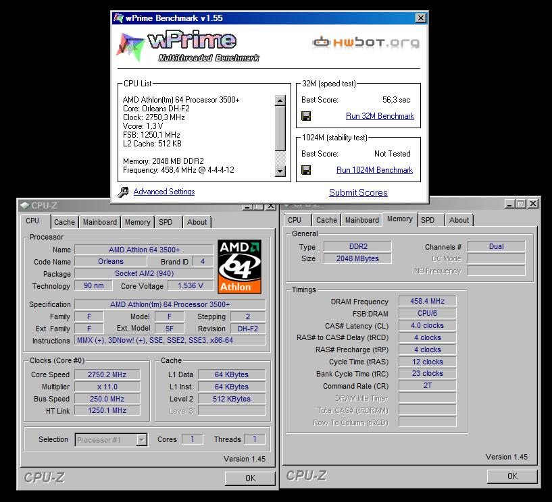Viewport: 552px width, 502px height.
Task: Click Command Rate value 2T
Action: coord(428,386)
